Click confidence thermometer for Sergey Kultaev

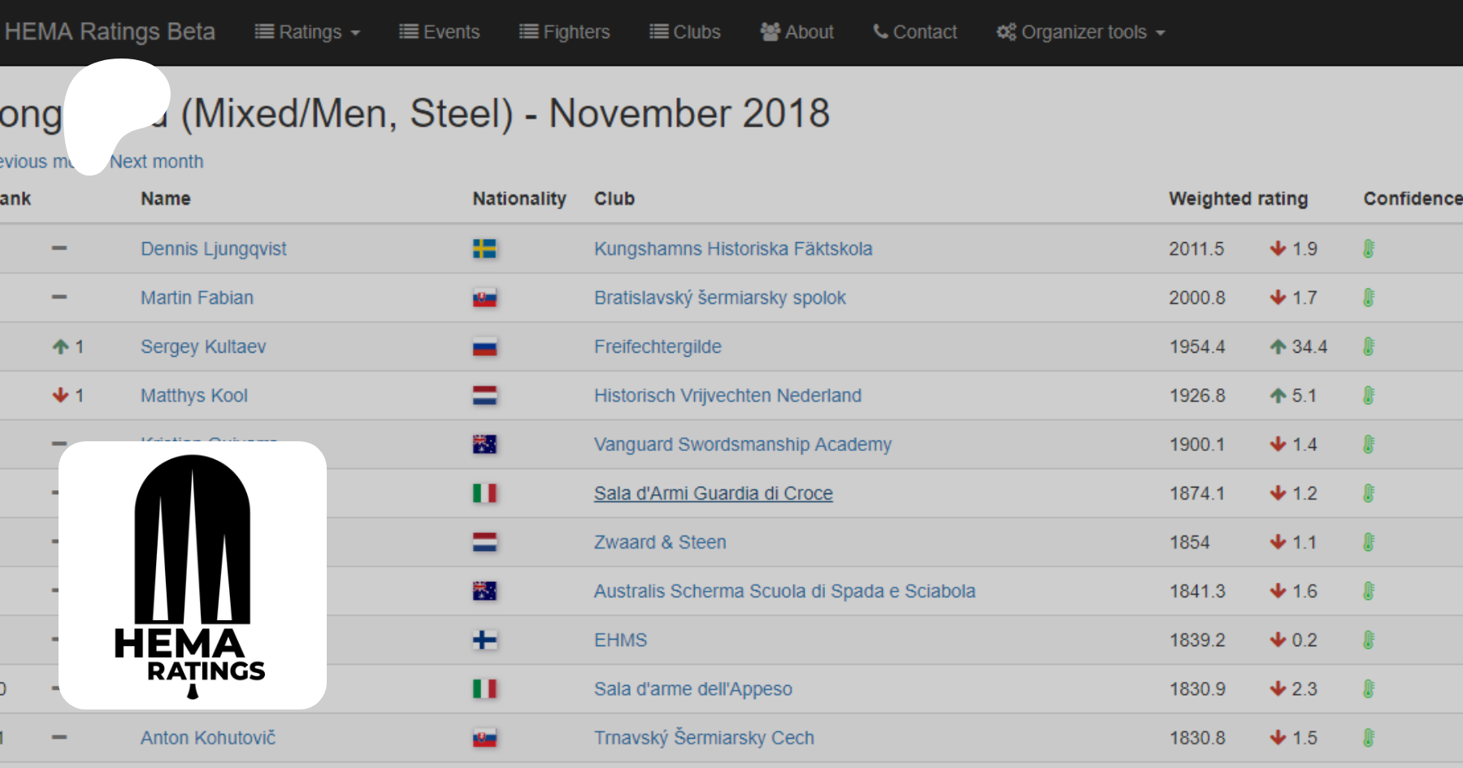point(1369,347)
